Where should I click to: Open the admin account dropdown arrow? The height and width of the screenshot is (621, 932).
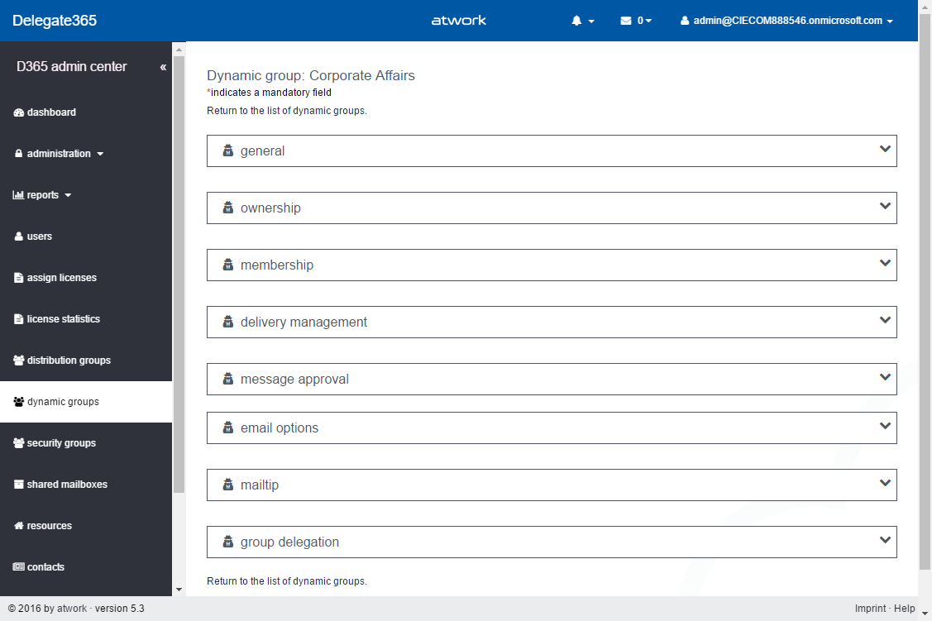tap(890, 21)
